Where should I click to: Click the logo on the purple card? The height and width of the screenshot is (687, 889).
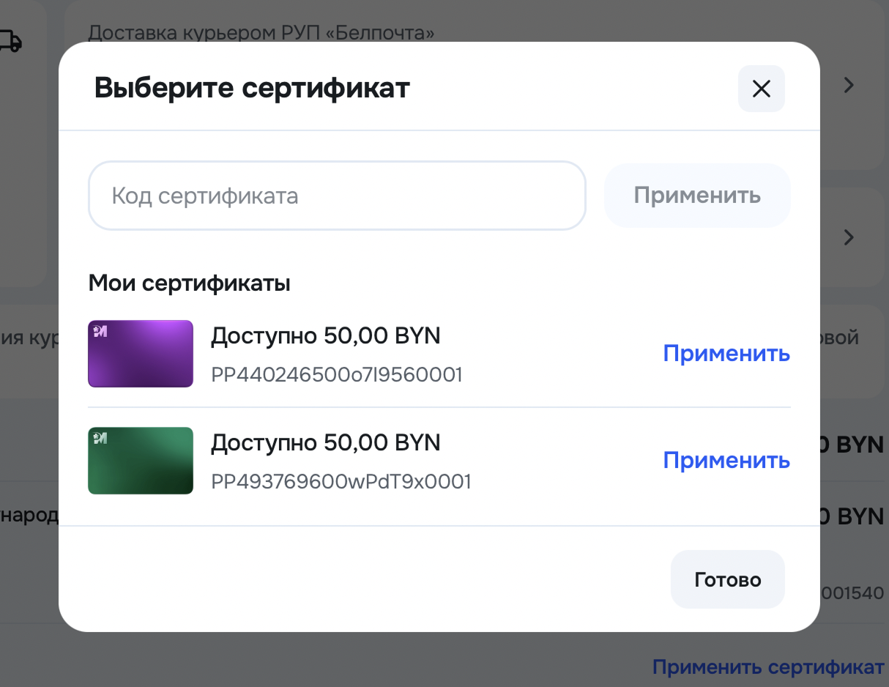click(100, 332)
